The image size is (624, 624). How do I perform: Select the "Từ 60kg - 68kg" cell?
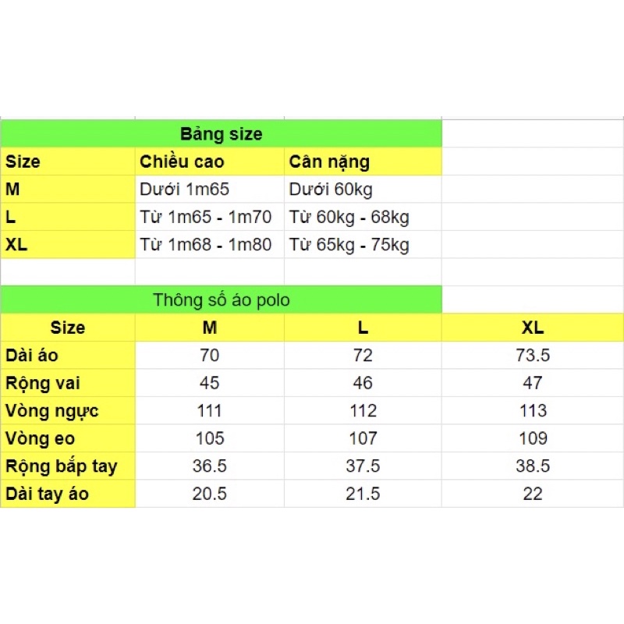pos(349,217)
